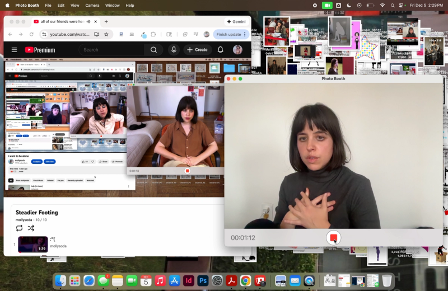Click the screen recording status icon in menu bar

pyautogui.click(x=315, y=5)
